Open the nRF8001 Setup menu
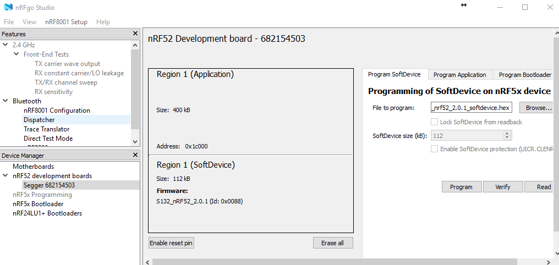Screen dimensions: 559x265 [x=67, y=22]
